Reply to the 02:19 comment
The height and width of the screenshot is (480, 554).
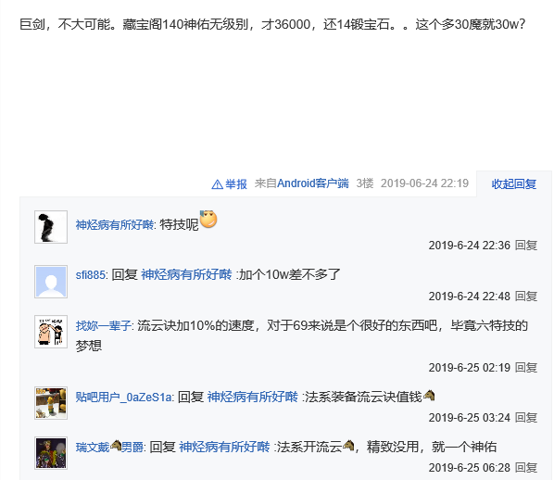click(x=526, y=368)
